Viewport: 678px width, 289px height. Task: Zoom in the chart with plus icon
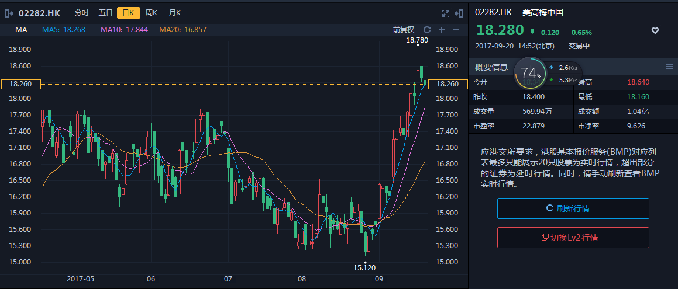(442, 30)
